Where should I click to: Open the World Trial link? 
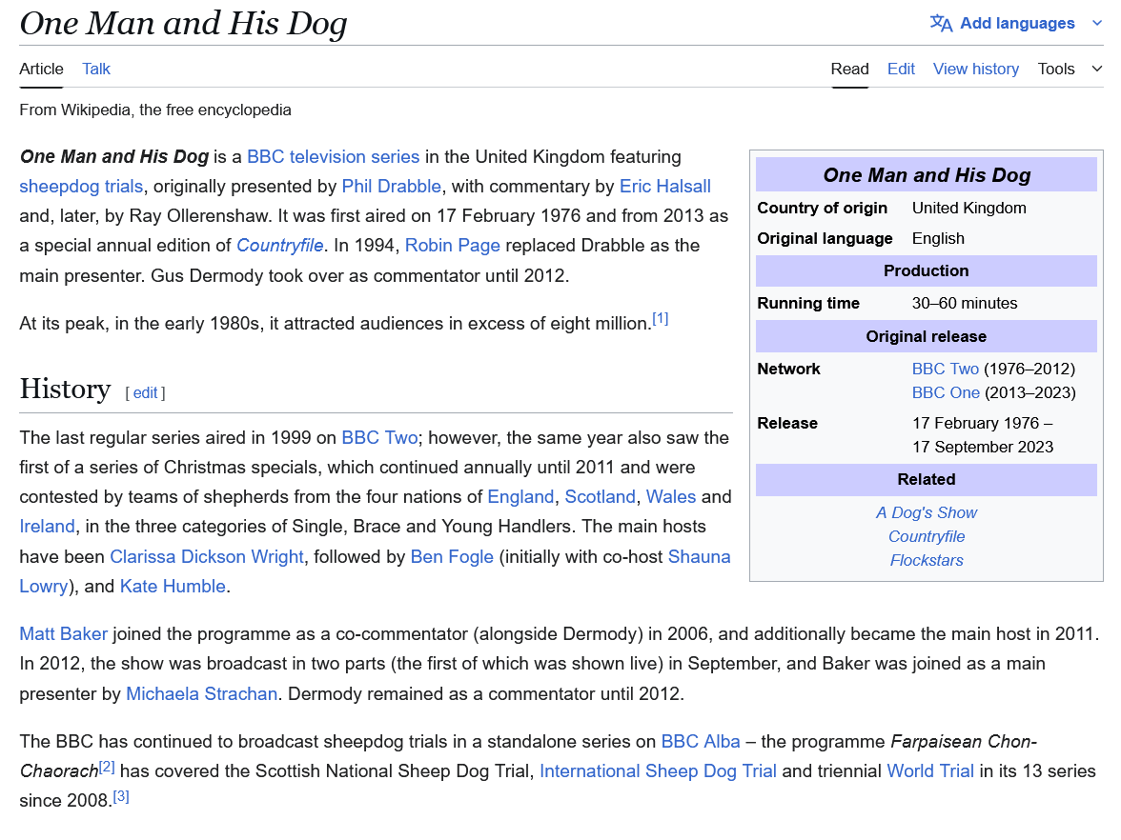(x=930, y=771)
